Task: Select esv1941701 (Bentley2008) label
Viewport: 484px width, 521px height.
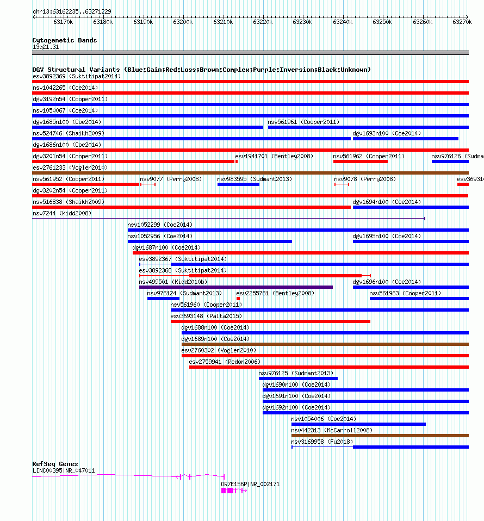Action: point(274,156)
